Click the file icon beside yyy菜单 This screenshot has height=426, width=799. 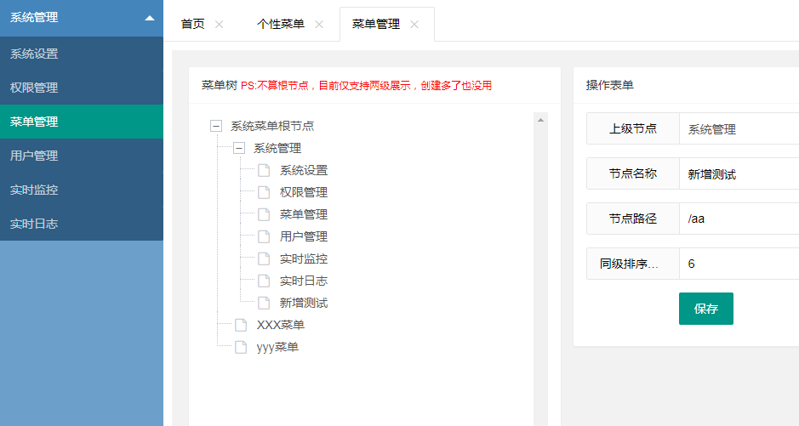tap(241, 347)
